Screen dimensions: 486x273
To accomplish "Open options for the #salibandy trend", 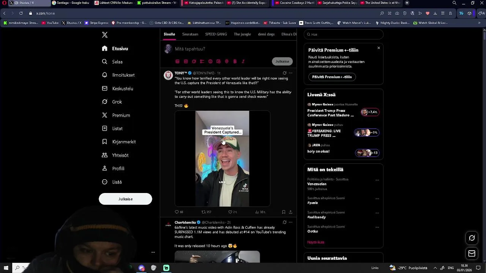I will pos(377,213).
